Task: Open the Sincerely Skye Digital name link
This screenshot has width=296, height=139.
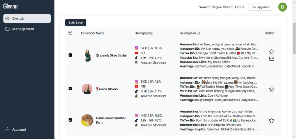Action: click(111, 55)
